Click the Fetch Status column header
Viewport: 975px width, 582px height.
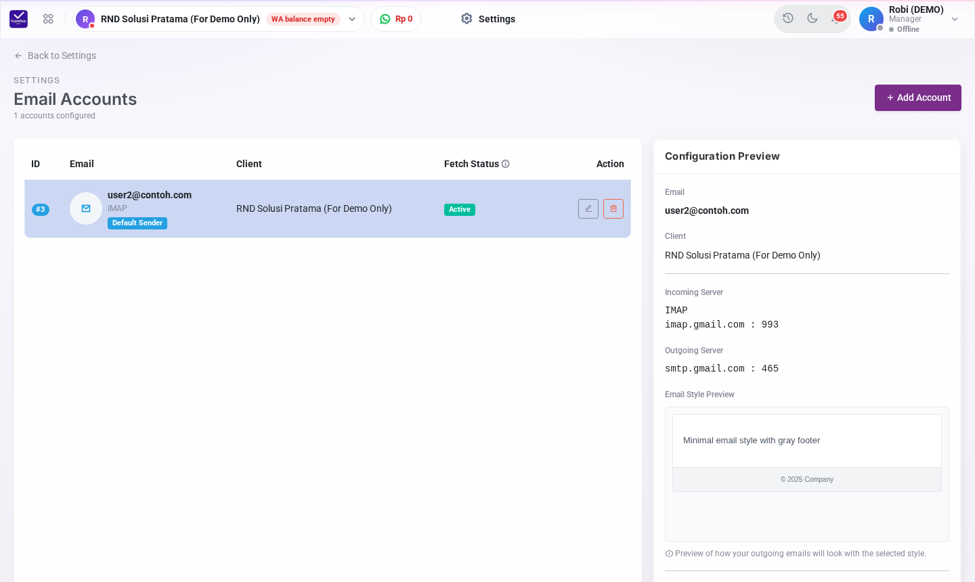click(x=471, y=164)
